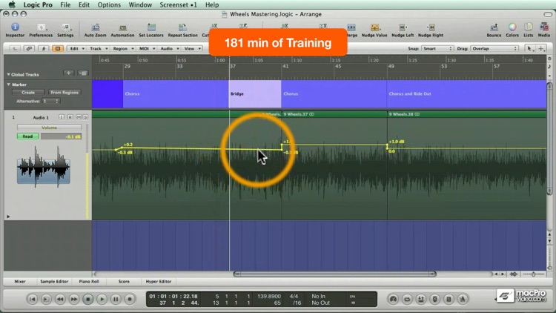Open the File menu
Viewport: 556px width, 313px height.
point(65,4)
